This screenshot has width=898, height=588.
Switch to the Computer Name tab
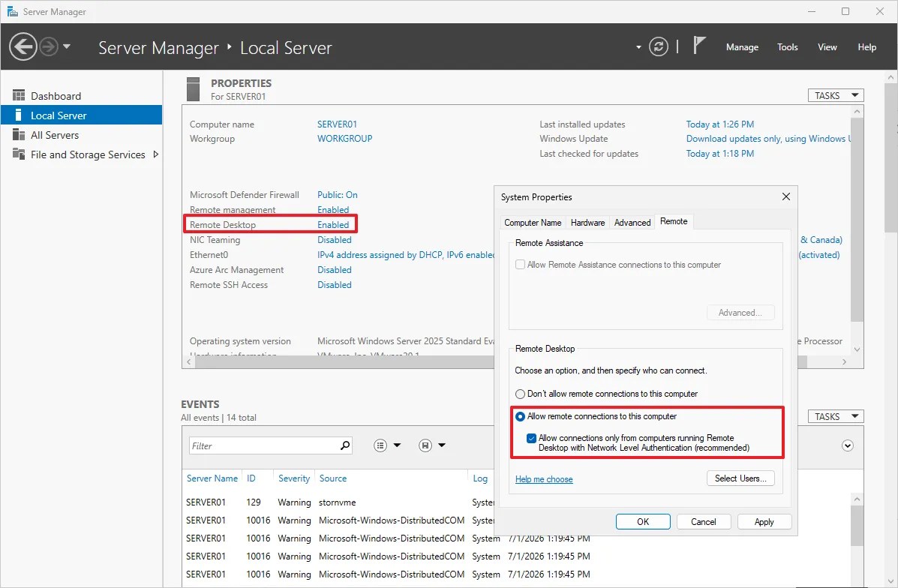pyautogui.click(x=533, y=222)
